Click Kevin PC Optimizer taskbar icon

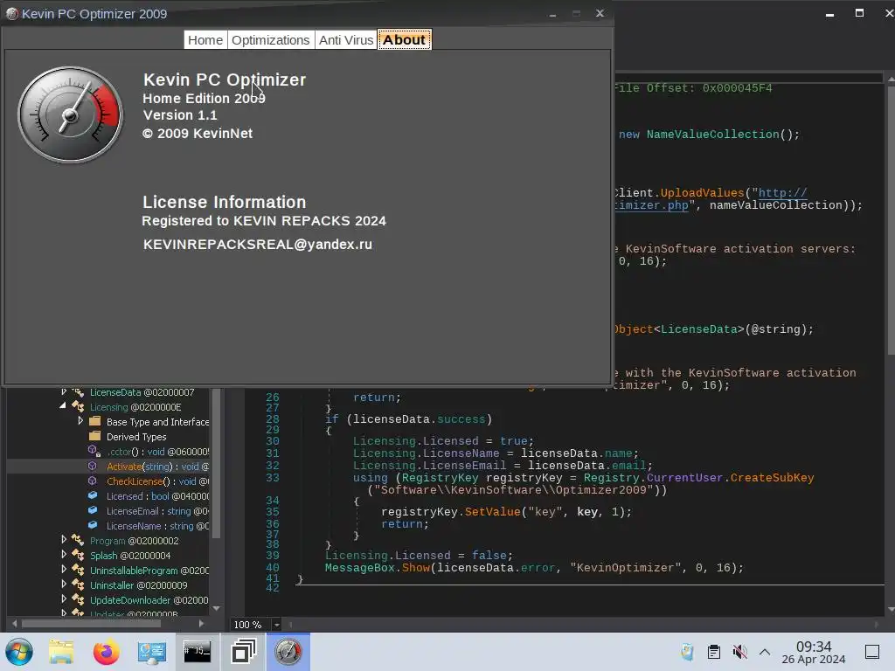point(288,652)
